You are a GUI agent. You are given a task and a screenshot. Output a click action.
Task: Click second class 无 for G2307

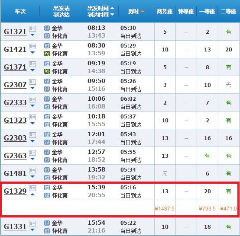pyautogui.click(x=228, y=85)
